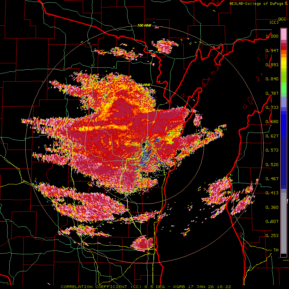Click the 0.253 scale value
289x289 pixels.
(x=272, y=236)
